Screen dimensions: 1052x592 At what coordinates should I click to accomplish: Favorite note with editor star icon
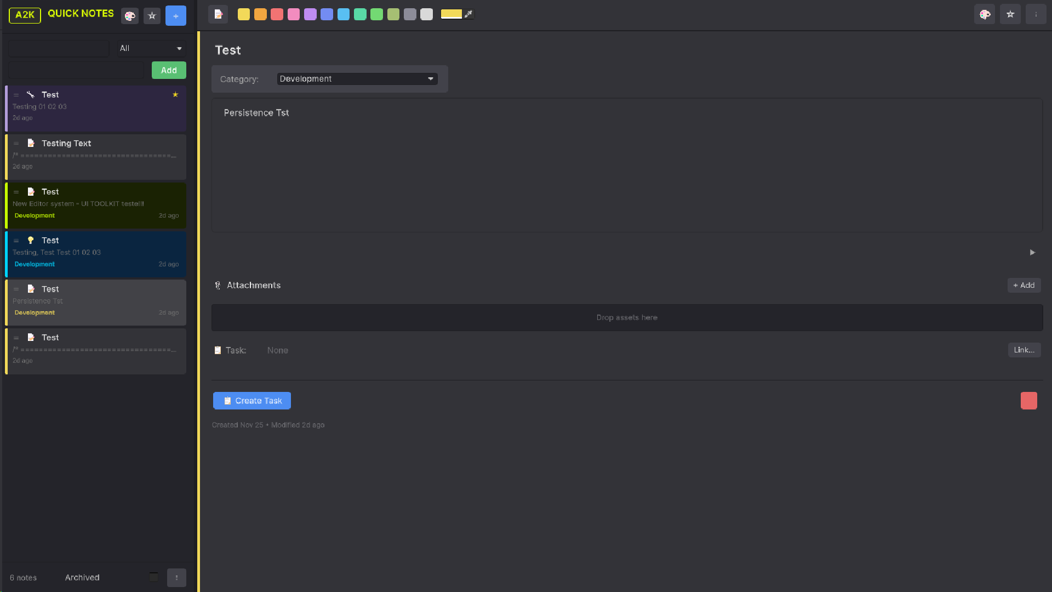pyautogui.click(x=1010, y=14)
